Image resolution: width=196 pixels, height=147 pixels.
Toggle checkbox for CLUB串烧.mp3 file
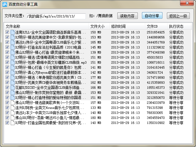pyautogui.click(x=7, y=62)
